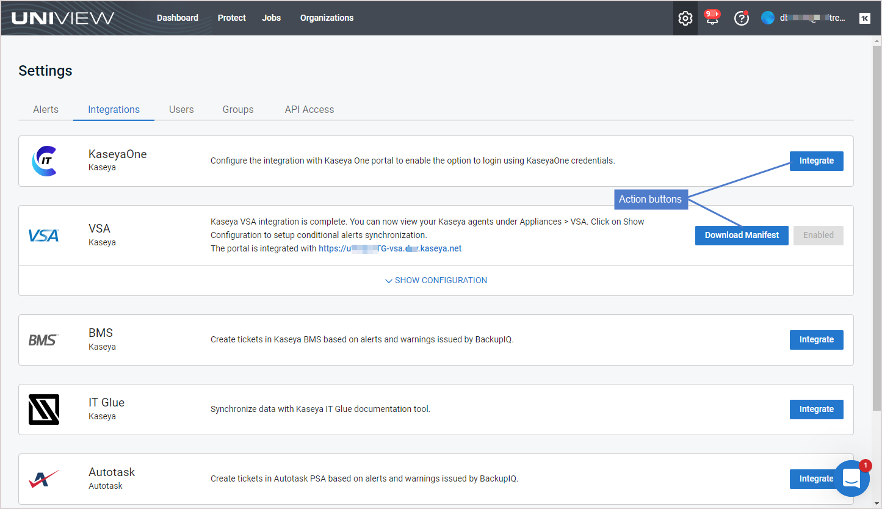Click Integrate for KaseyaOne
Screen dimensions: 882x509
817,161
